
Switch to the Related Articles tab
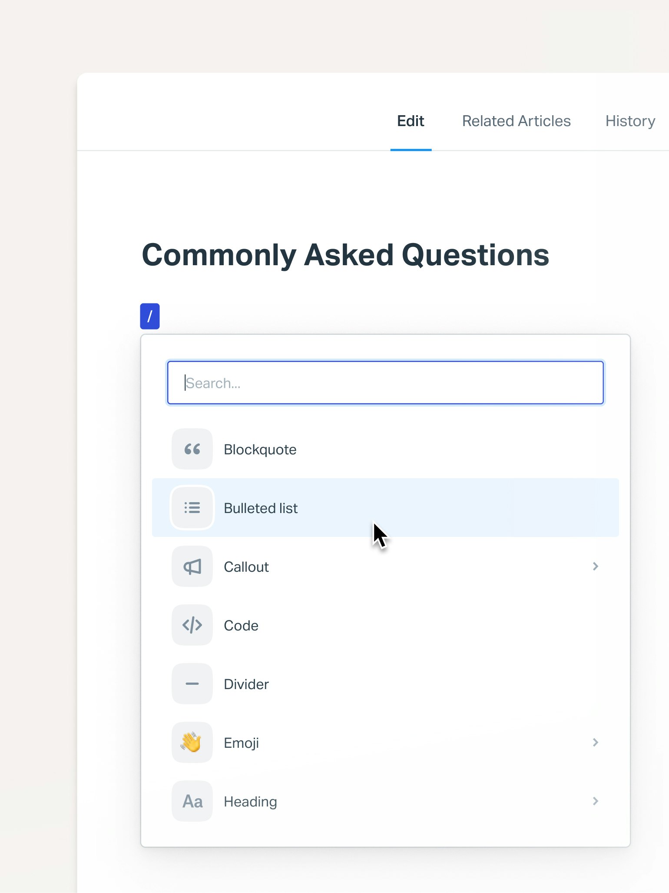click(516, 121)
